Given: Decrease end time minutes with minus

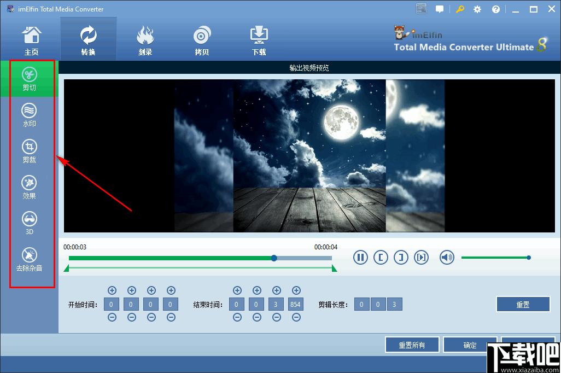Looking at the screenshot, I should click(x=257, y=317).
